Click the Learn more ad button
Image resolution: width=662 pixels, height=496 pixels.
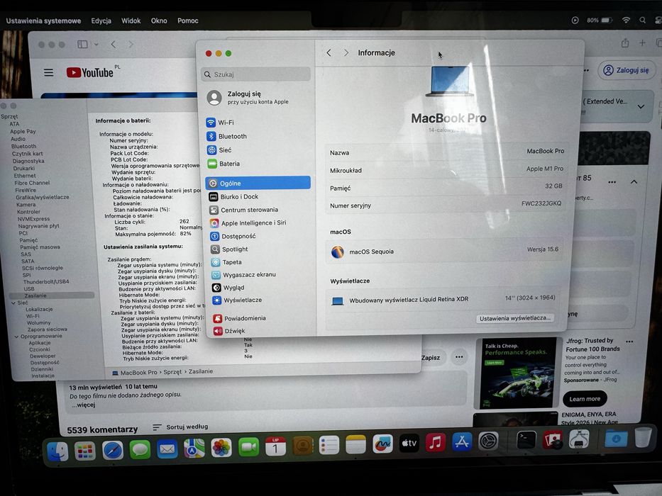point(585,398)
